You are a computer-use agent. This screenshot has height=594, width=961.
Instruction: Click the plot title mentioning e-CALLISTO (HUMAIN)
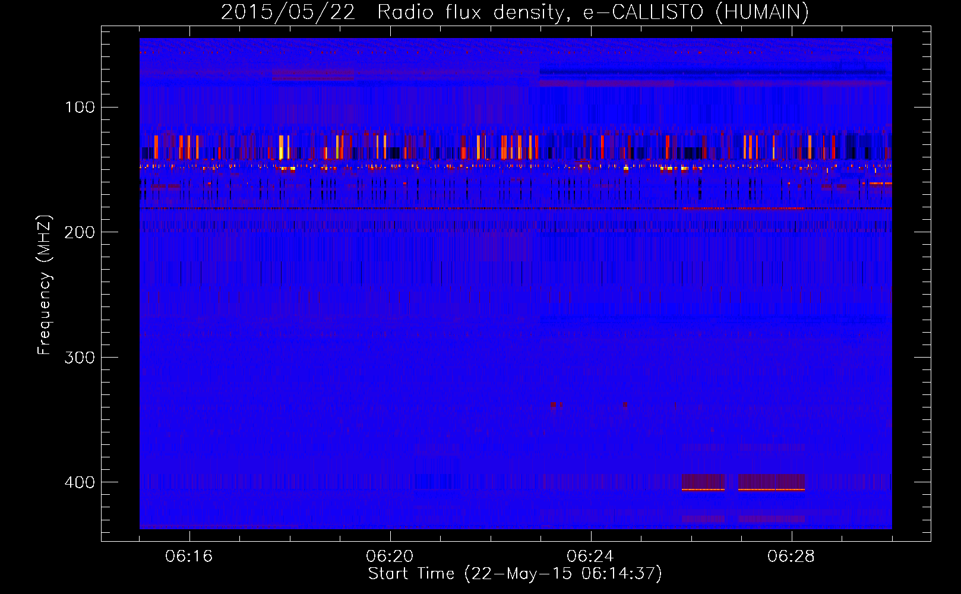[x=515, y=12]
